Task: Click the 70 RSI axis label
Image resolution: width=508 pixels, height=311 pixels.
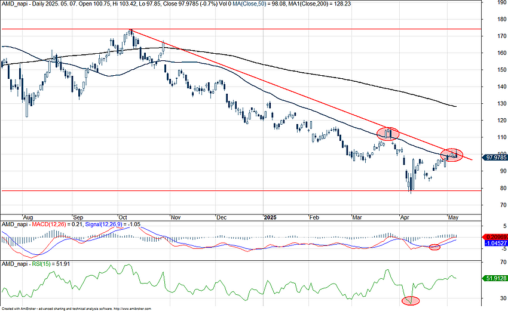Action: pyautogui.click(x=503, y=262)
